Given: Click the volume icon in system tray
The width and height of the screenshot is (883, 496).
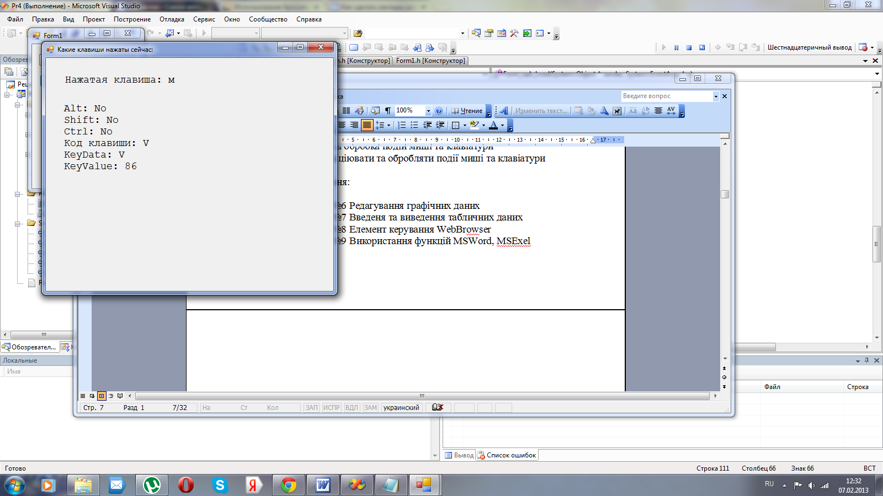Looking at the screenshot, I should coord(811,485).
